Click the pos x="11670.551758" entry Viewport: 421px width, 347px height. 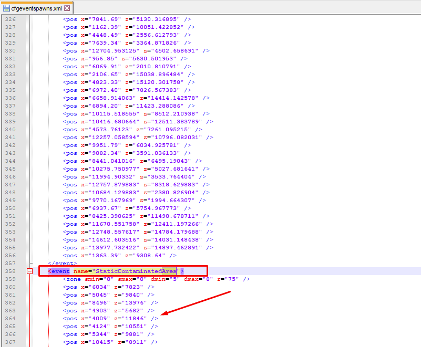tap(138, 224)
